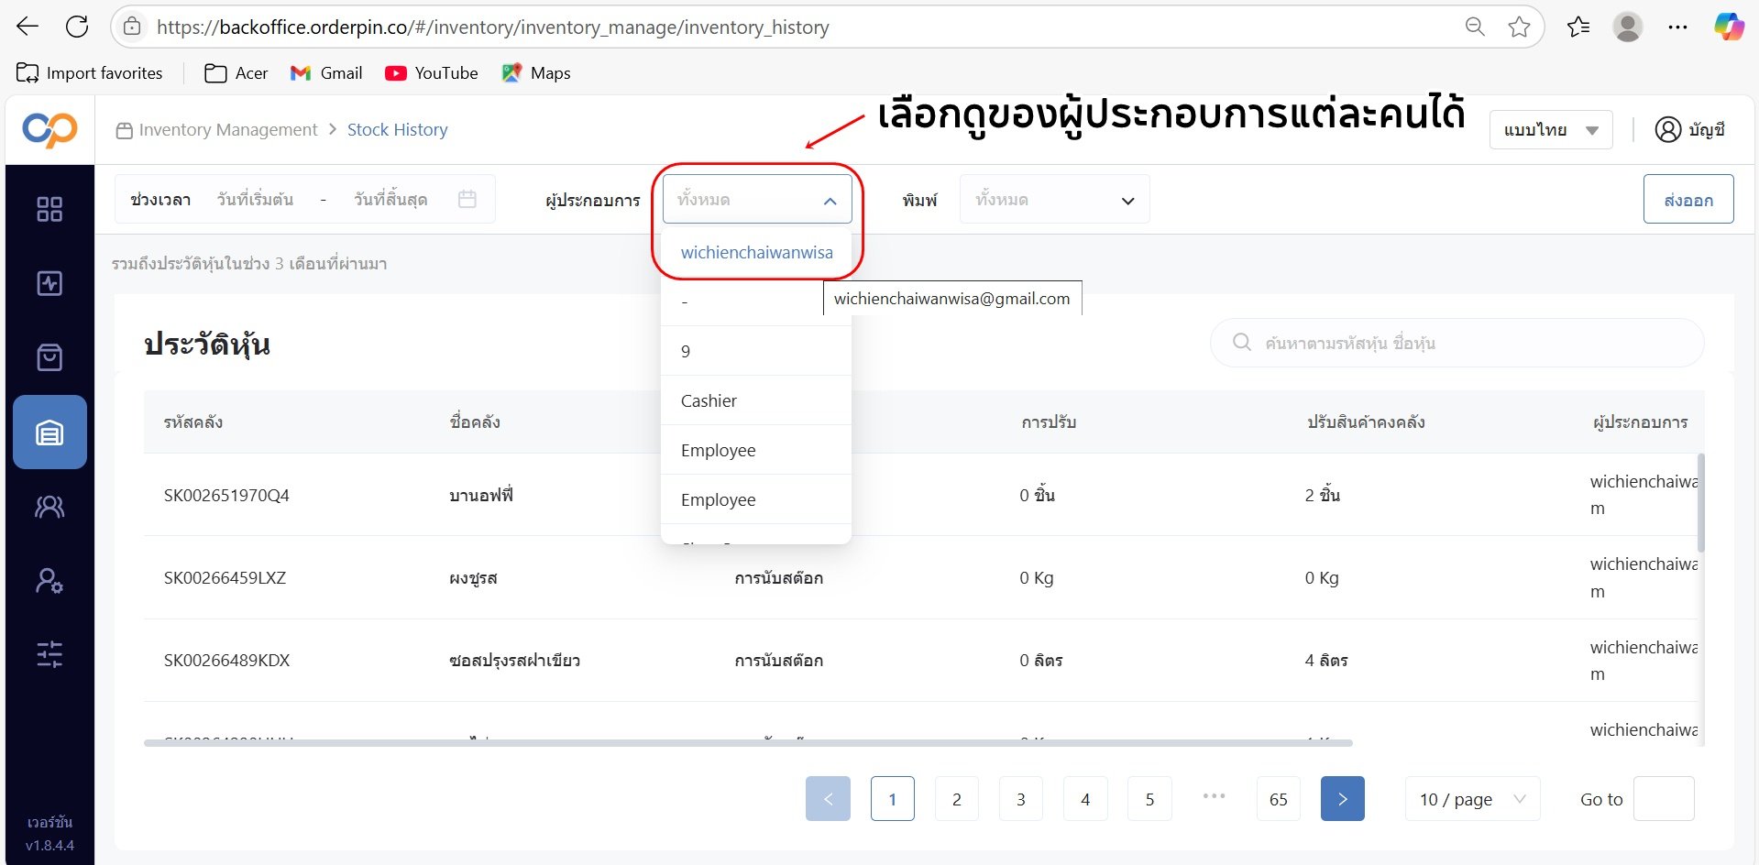1759x865 pixels.
Task: Select the '-' option in operator list
Action: [x=756, y=301]
